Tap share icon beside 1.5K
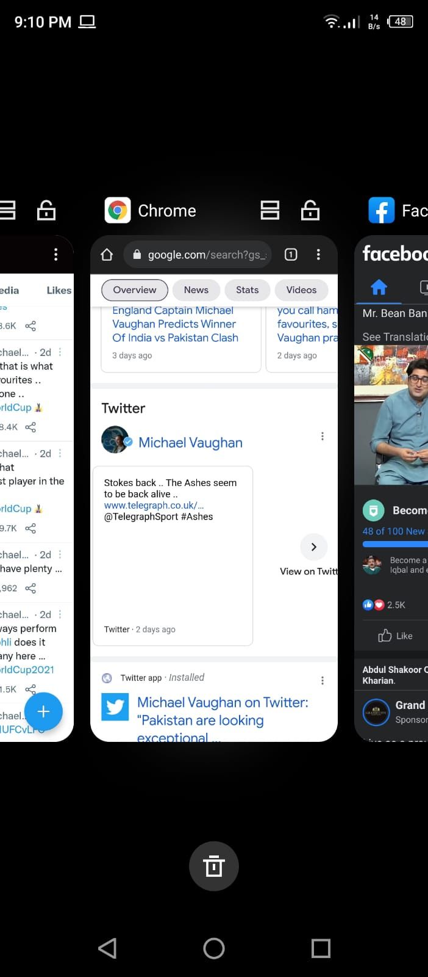Image resolution: width=428 pixels, height=977 pixels. coord(30,689)
